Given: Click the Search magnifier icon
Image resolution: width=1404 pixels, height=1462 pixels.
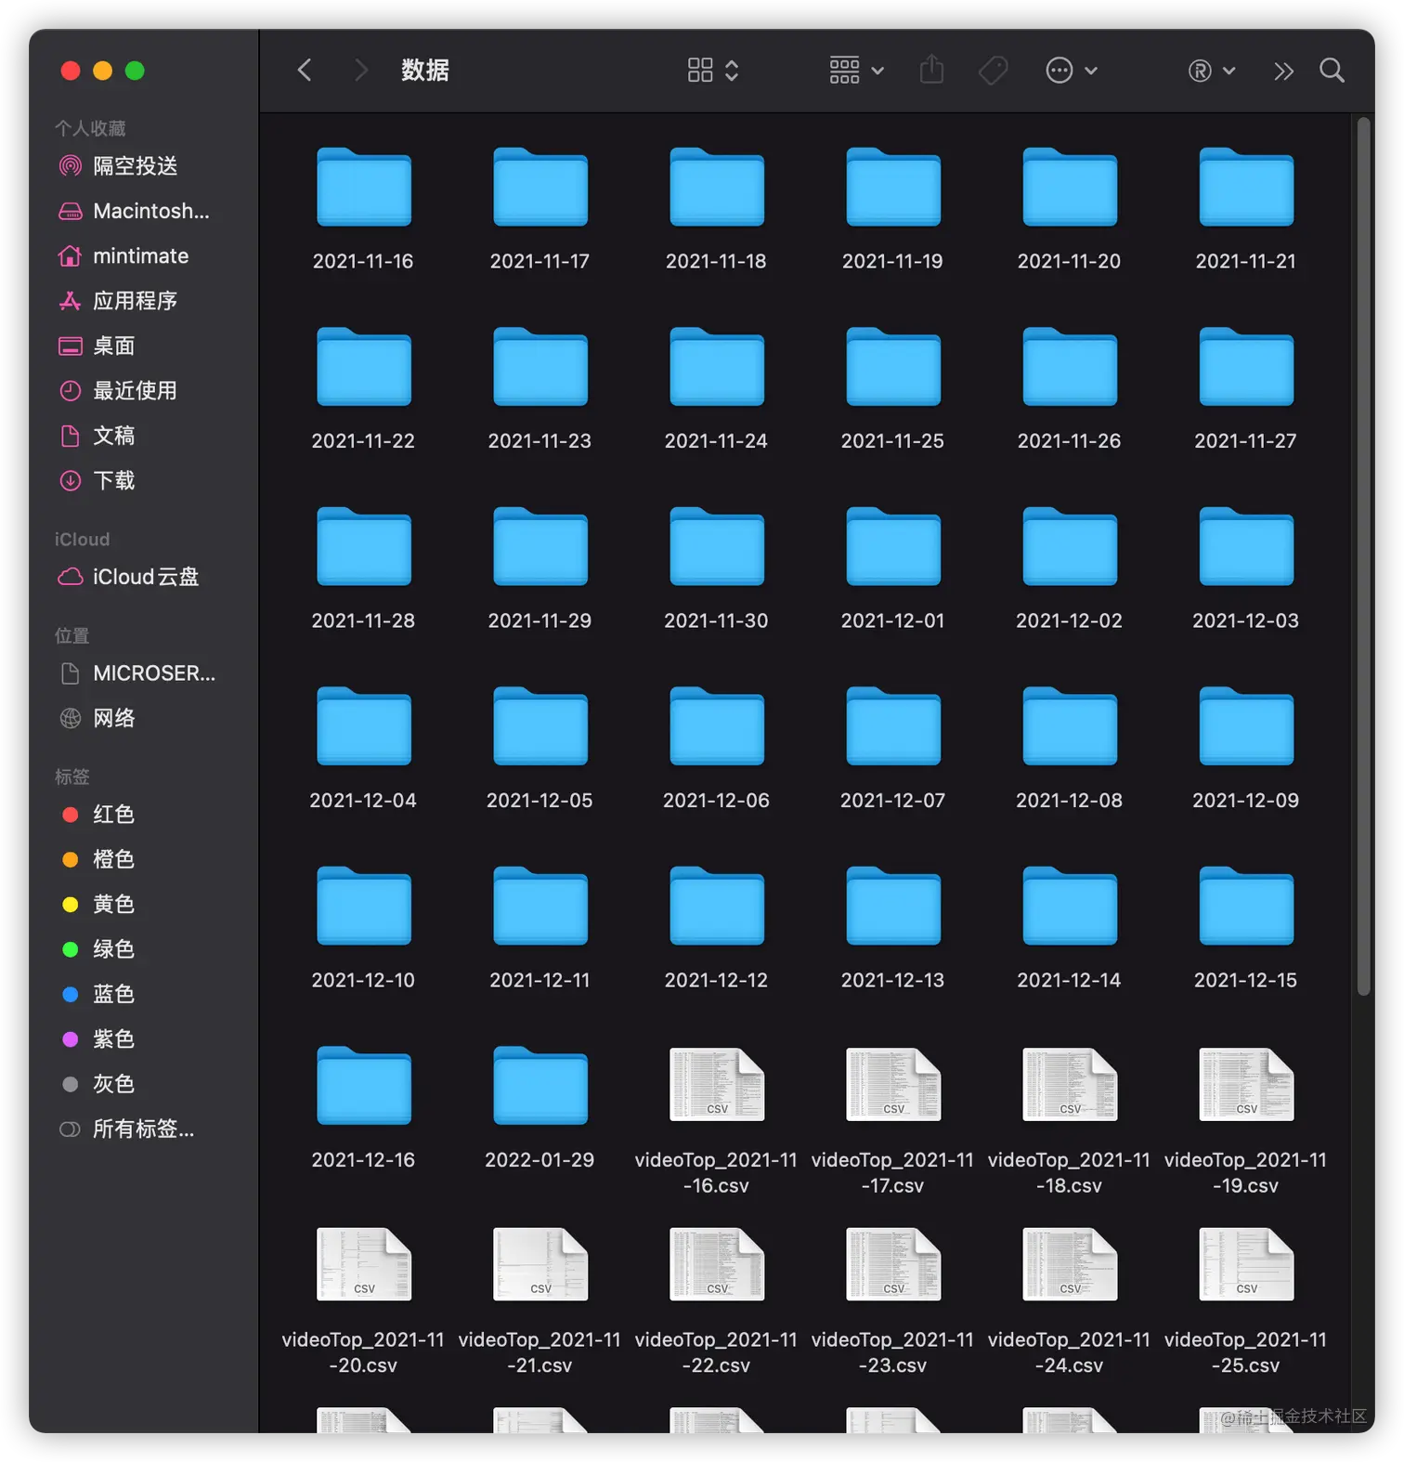Looking at the screenshot, I should [x=1332, y=71].
